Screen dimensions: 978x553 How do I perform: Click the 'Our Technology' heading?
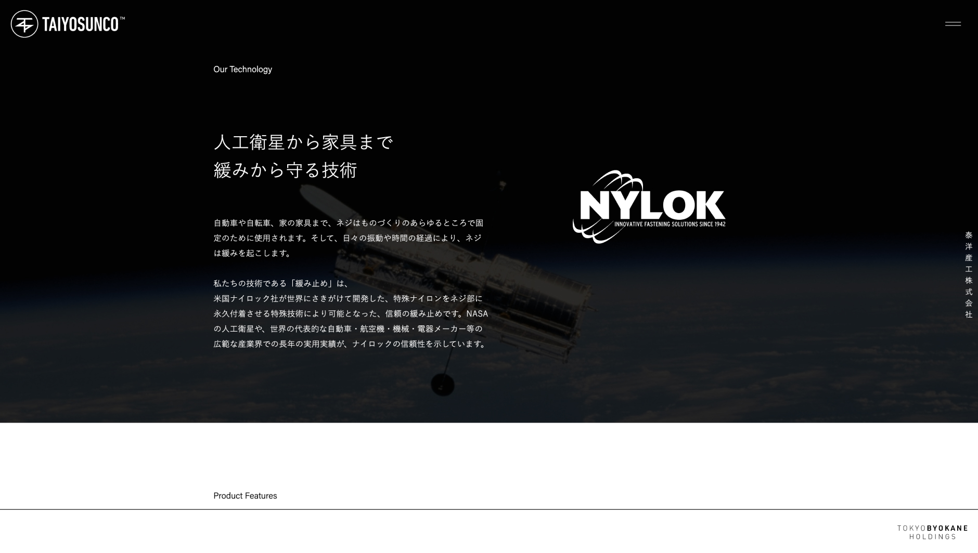coord(242,69)
